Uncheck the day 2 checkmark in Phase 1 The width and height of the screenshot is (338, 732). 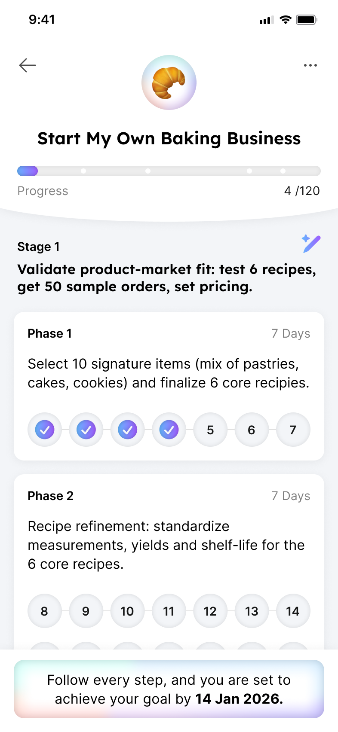pos(86,430)
